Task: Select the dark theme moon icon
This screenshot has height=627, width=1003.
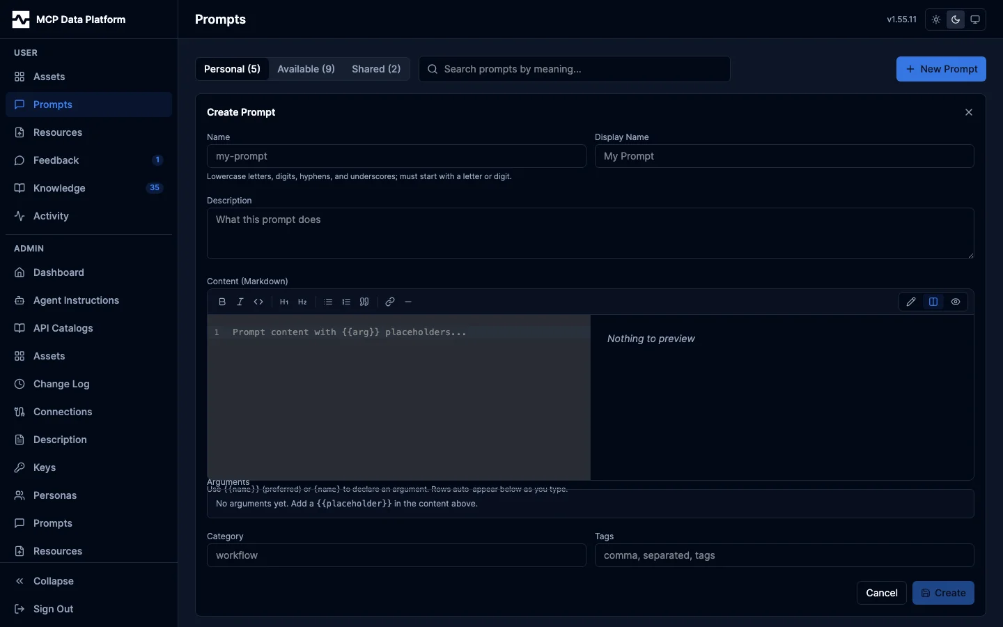Action: tap(956, 20)
